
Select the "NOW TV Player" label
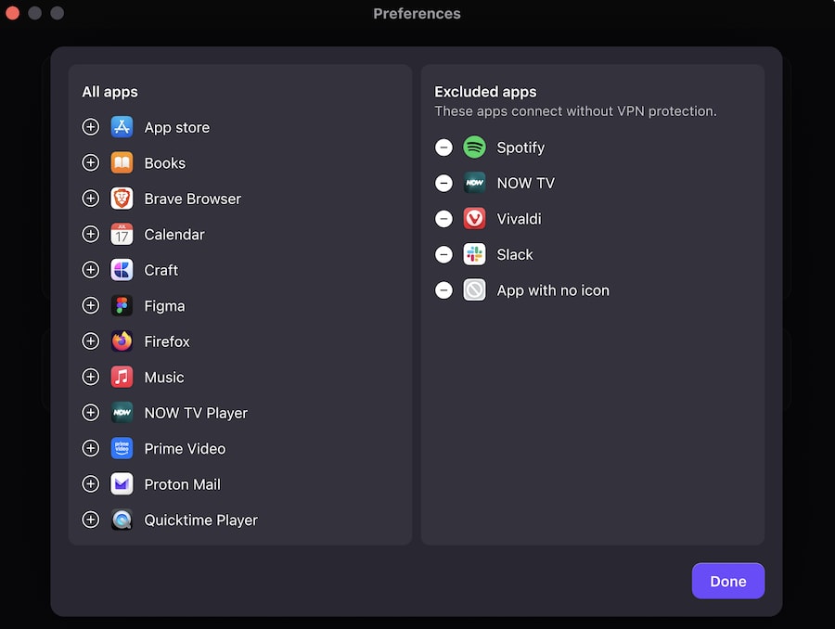[x=196, y=413]
